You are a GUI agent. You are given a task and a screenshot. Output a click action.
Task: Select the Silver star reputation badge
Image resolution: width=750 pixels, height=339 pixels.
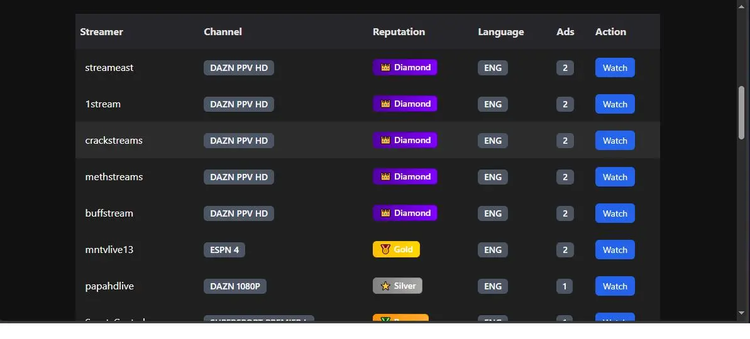pos(397,286)
